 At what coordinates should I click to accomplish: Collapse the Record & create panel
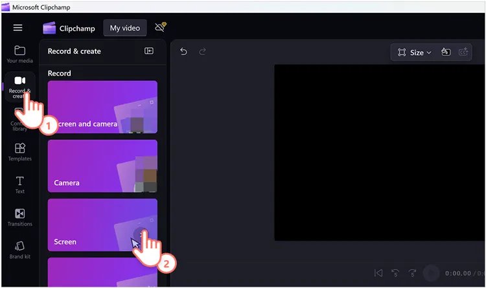(149, 50)
